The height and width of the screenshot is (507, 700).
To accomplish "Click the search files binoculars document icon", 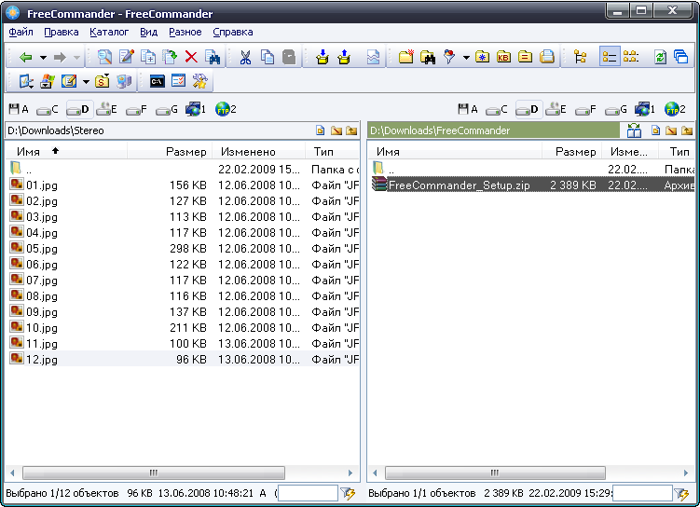I will pyautogui.click(x=213, y=57).
